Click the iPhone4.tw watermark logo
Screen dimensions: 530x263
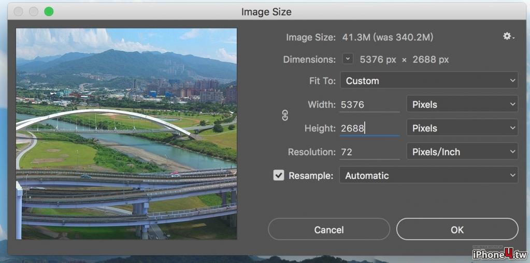[x=499, y=254]
